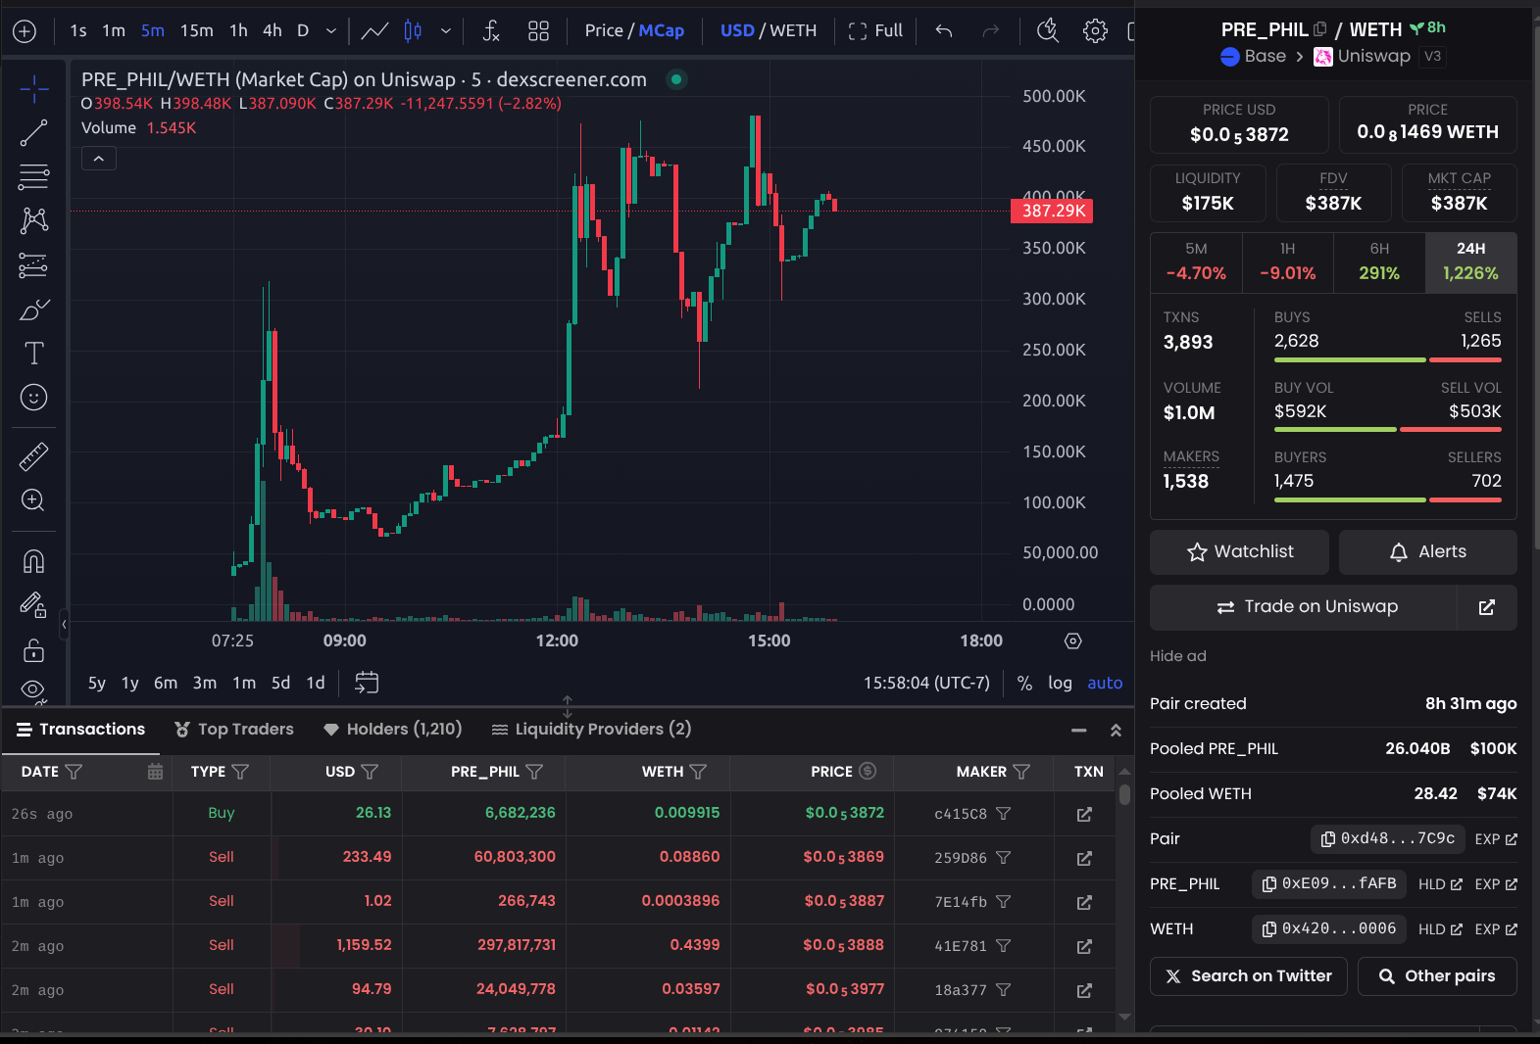Click Trade on Uniswap button
1540x1044 pixels.
pyautogui.click(x=1304, y=607)
